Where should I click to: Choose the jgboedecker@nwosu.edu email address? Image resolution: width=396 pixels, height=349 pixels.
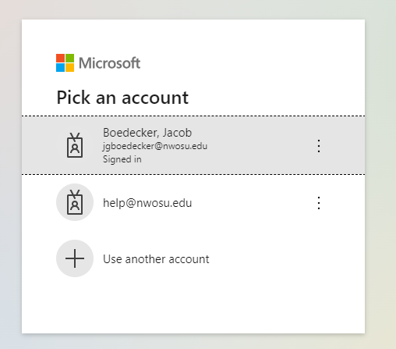tap(155, 146)
